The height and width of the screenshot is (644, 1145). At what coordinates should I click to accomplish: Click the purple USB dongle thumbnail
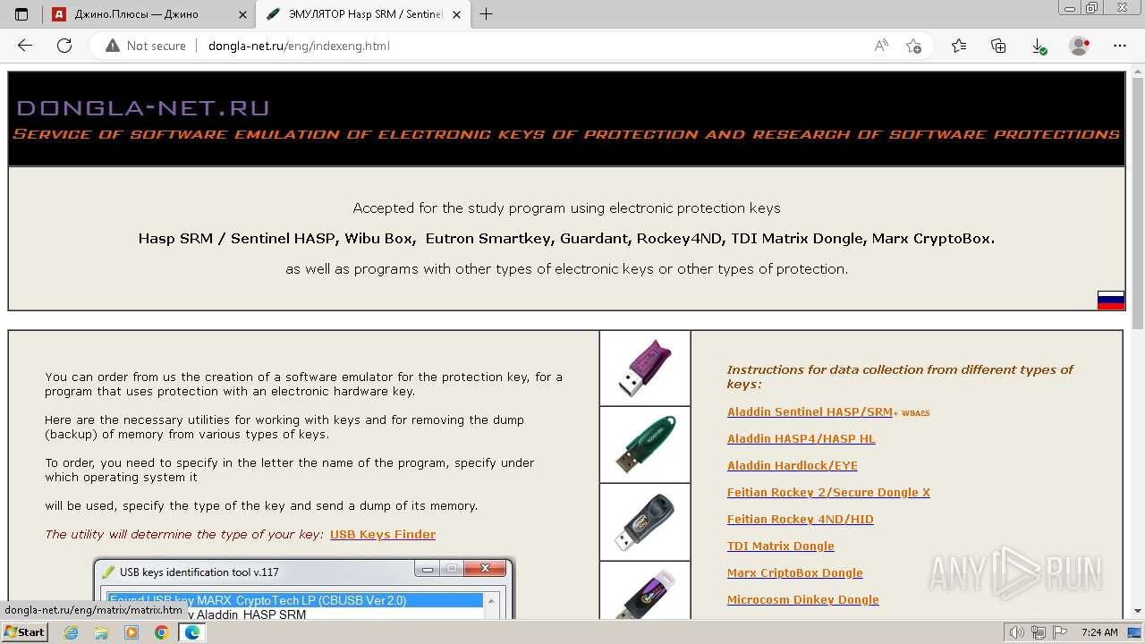click(645, 369)
